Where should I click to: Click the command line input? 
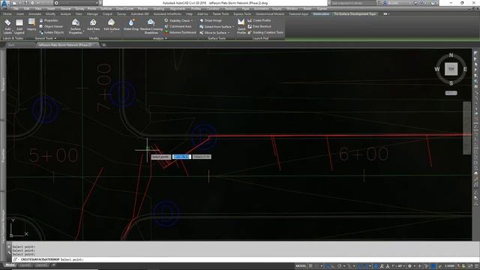(245, 259)
